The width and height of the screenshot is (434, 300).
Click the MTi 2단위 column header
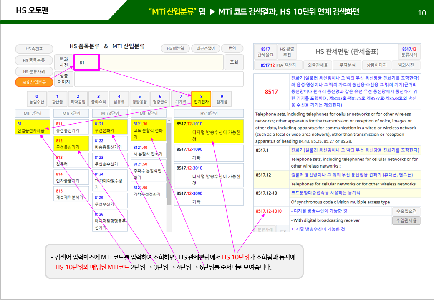click(33, 113)
